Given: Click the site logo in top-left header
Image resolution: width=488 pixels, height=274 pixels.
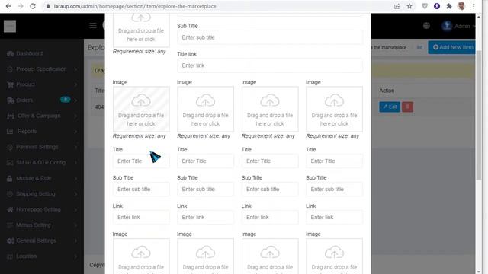Looking at the screenshot, I should click(10, 26).
